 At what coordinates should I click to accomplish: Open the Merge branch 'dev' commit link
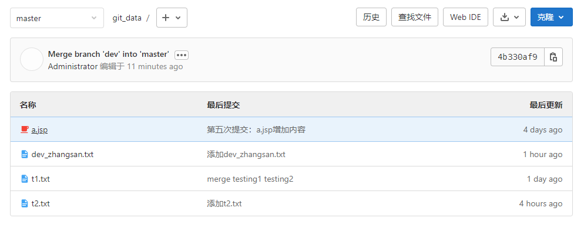coord(108,54)
